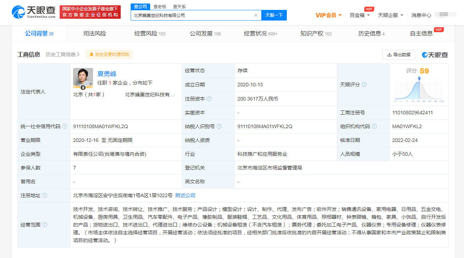The image size is (464, 258).
Task: Open help icon next to 注册资本
Action: tap(209, 99)
